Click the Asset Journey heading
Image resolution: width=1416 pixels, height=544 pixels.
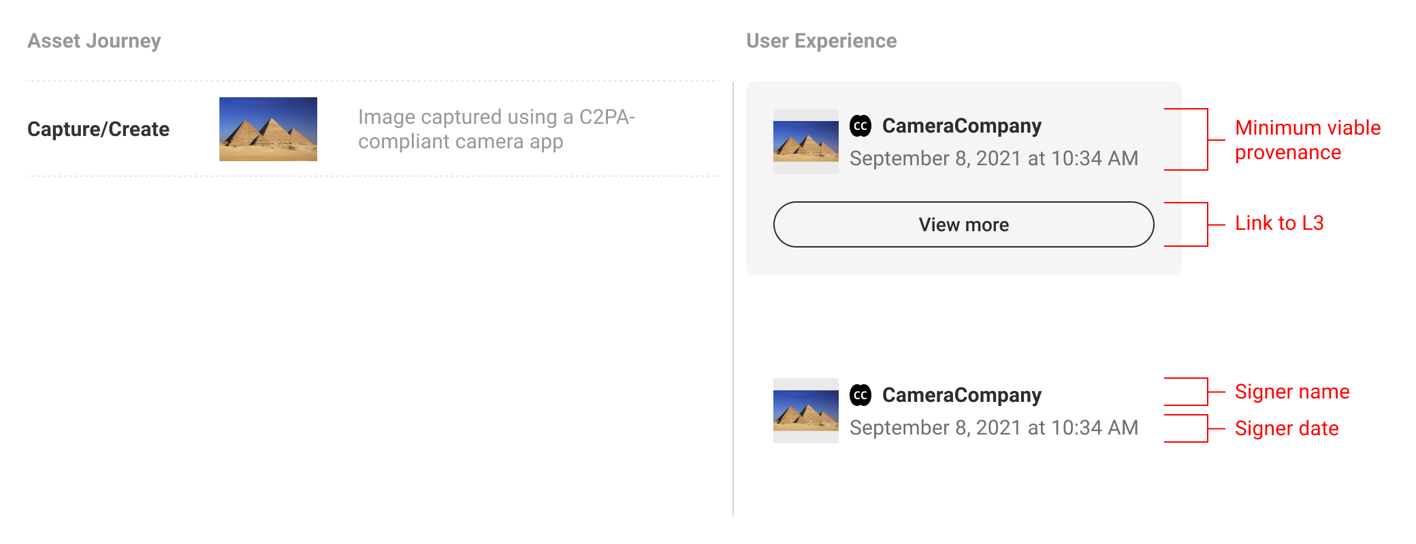pyautogui.click(x=94, y=41)
